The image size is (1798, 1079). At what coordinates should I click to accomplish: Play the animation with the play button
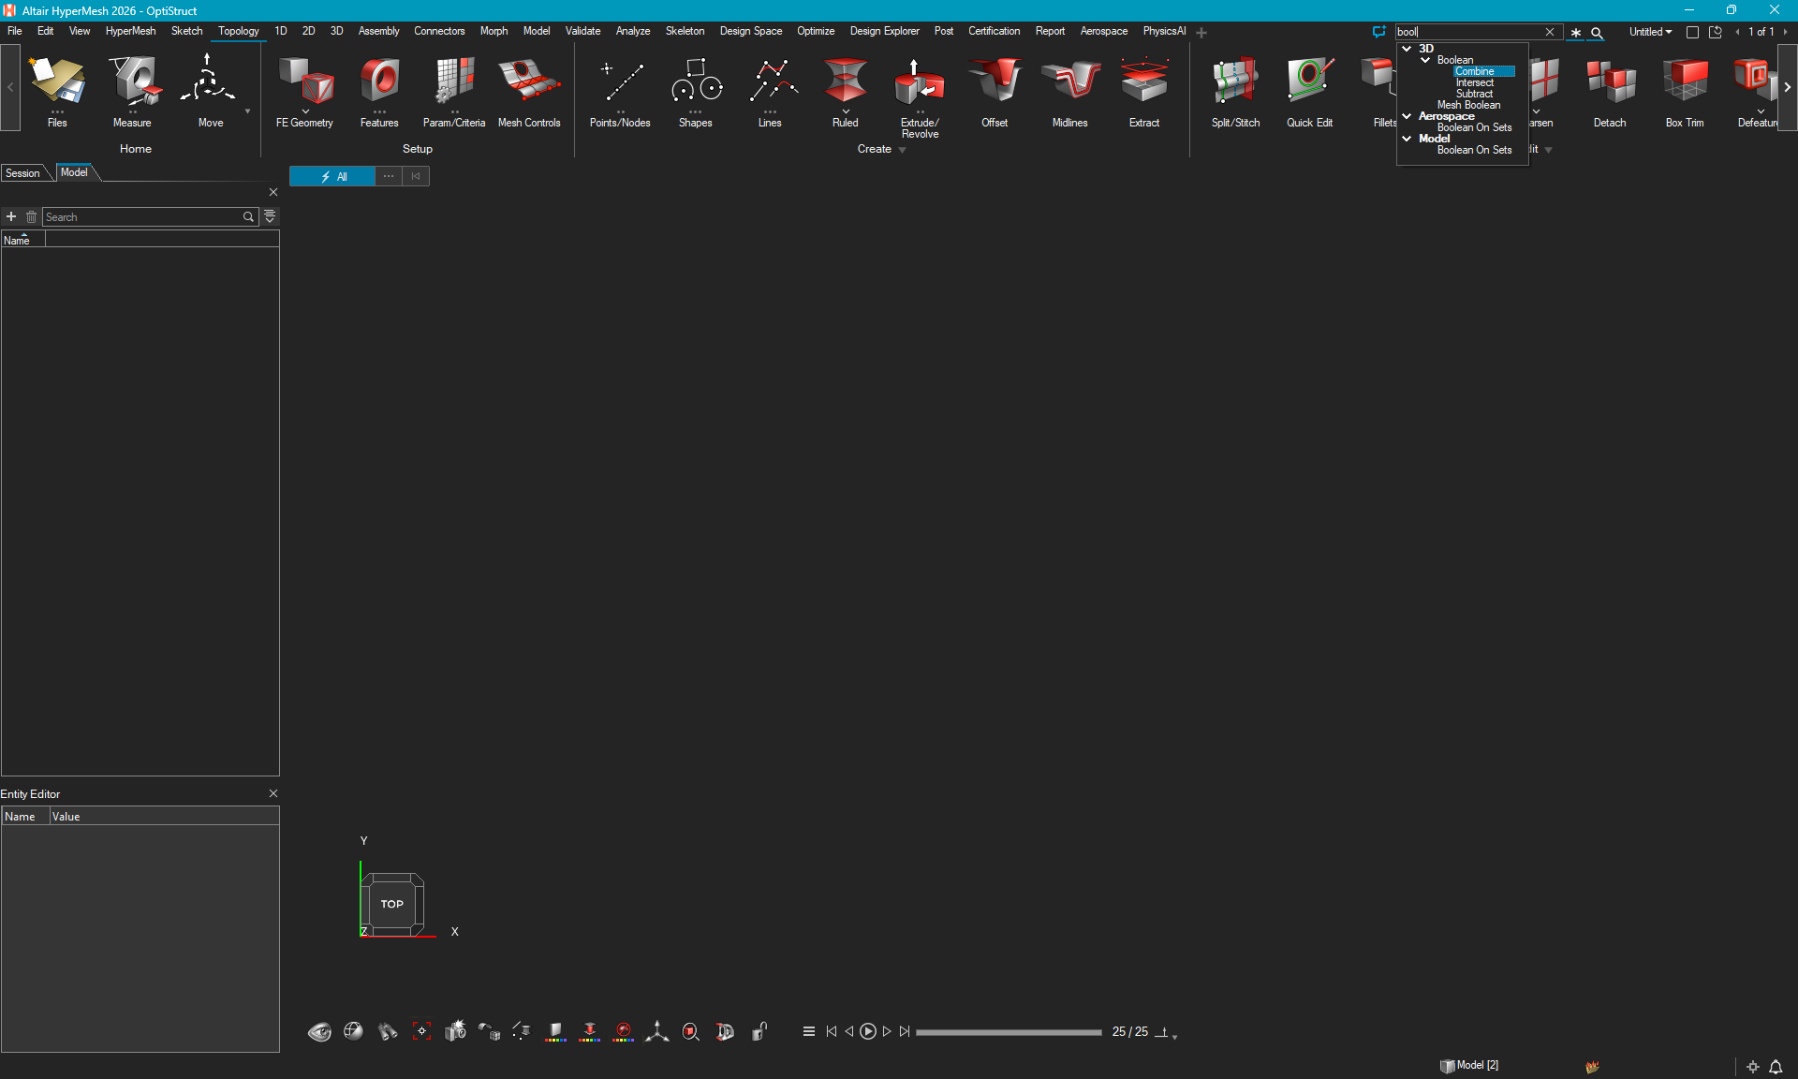[x=868, y=1031]
